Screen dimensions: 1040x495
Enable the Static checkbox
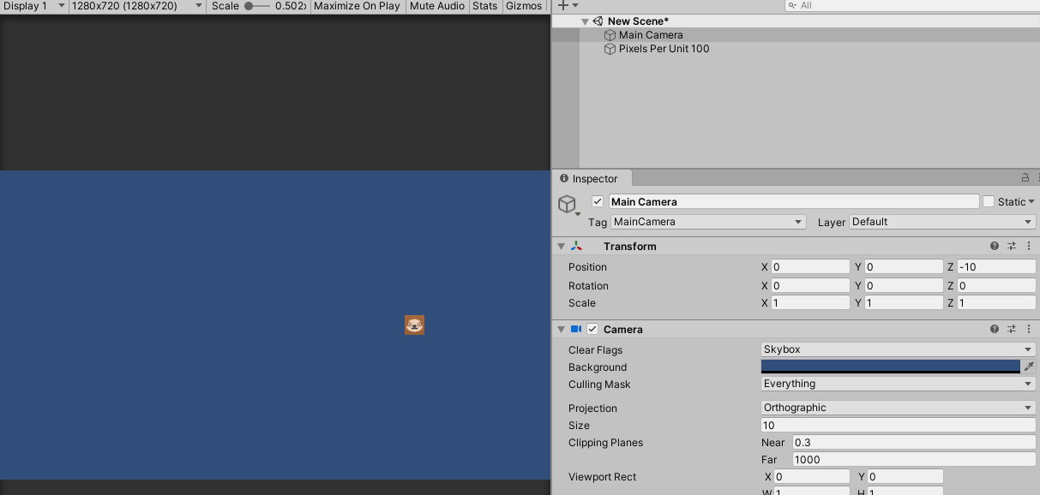click(989, 201)
